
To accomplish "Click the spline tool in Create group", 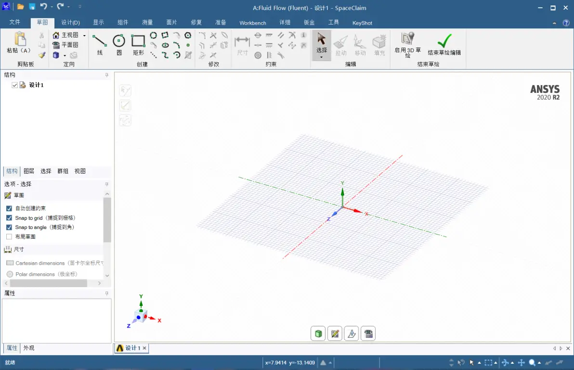I will click(x=165, y=55).
